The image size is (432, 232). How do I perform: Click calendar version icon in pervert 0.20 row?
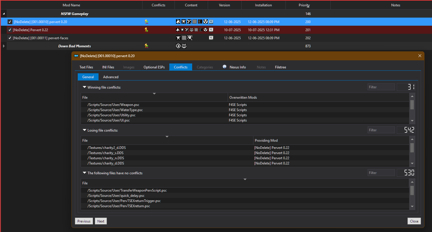[211, 22]
